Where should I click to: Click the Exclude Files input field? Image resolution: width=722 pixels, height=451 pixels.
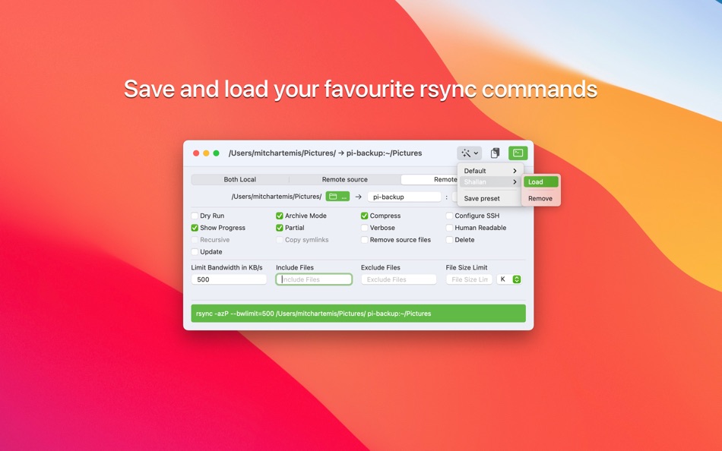click(x=399, y=279)
